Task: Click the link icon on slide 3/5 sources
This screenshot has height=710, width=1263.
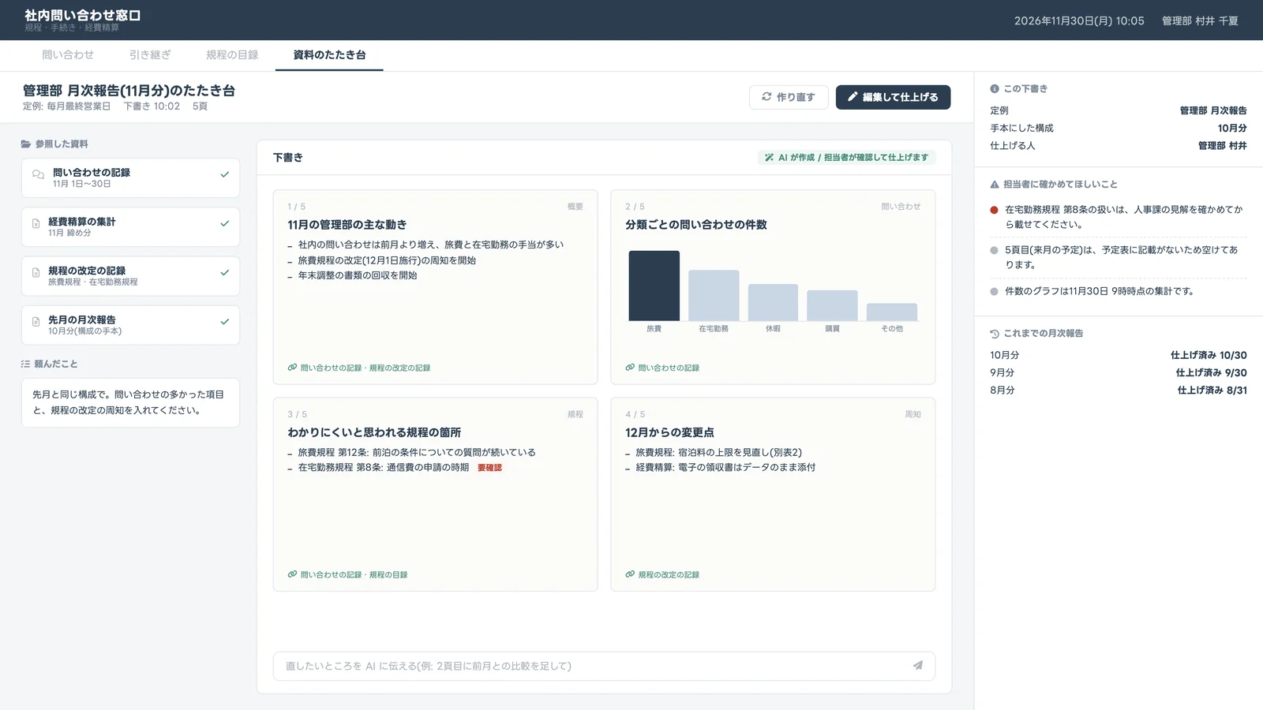Action: 292,574
